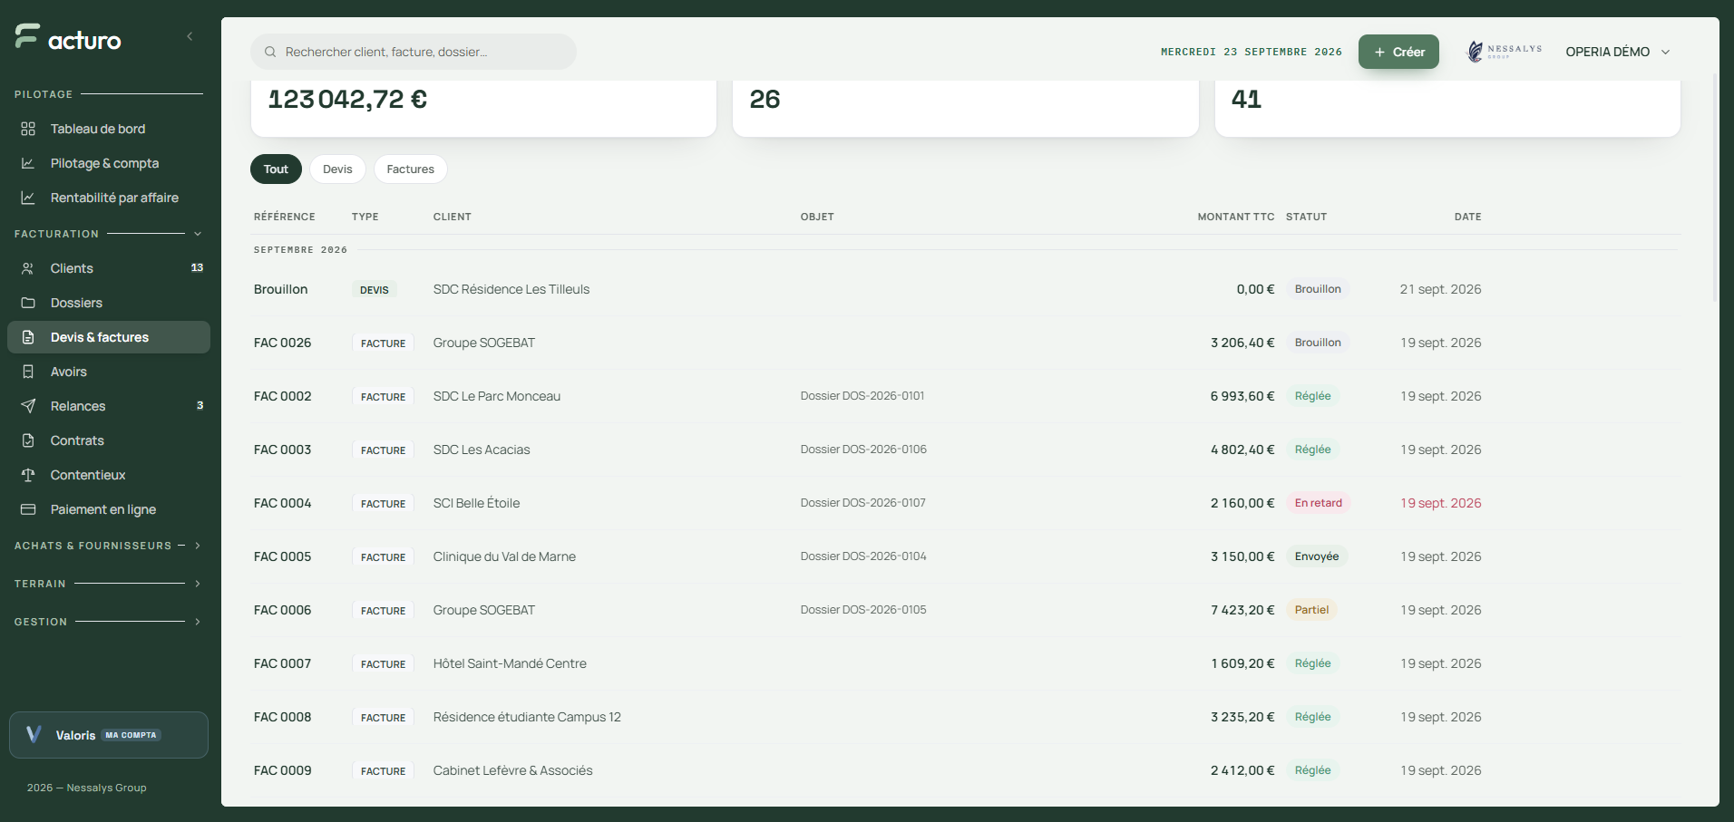Screen dimensions: 1734x822
Task: Select the Devis filter tab
Action: point(337,169)
